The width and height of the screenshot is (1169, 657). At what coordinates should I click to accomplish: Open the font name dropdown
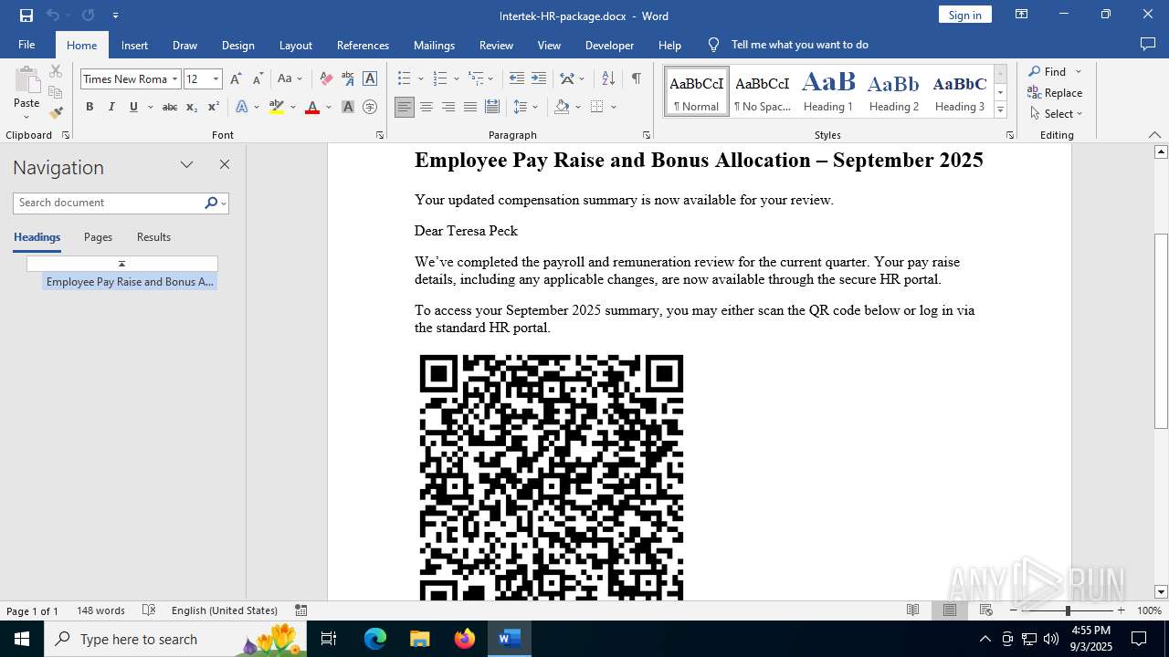[174, 79]
